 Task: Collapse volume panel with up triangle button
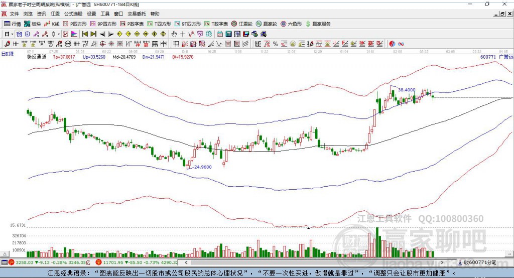5,254
